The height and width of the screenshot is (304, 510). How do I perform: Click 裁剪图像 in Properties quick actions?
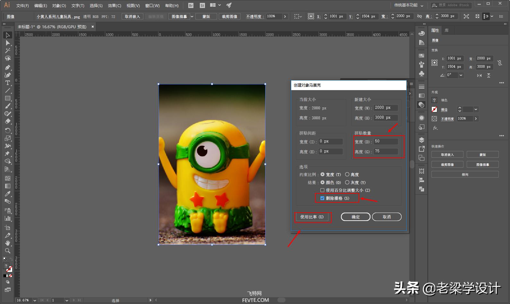[447, 165]
